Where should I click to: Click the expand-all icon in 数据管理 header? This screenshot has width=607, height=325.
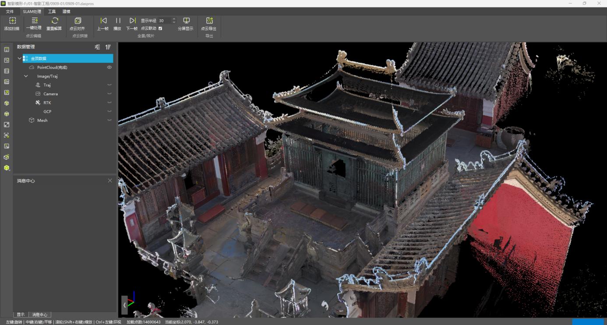coord(108,47)
